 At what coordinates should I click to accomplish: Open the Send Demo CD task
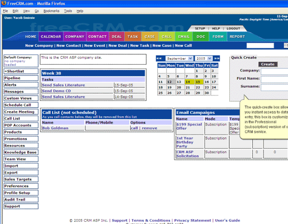57,91
